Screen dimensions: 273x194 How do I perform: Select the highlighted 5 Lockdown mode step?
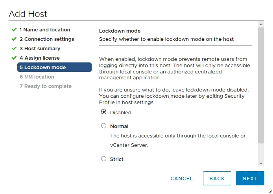click(x=54, y=68)
